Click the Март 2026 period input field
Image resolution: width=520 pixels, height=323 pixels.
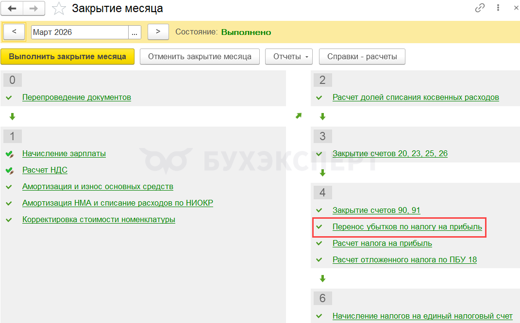[x=80, y=32]
